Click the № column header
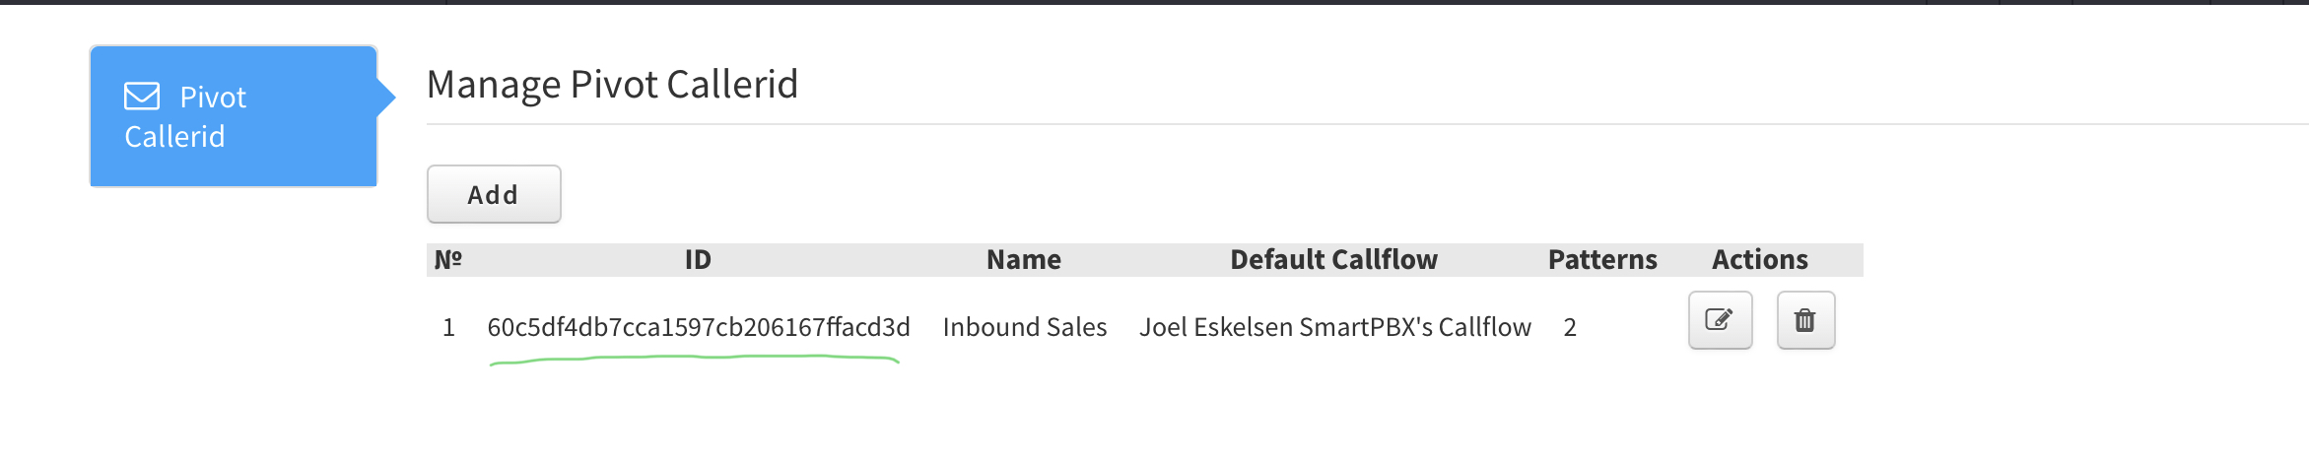This screenshot has width=2309, height=463. pyautogui.click(x=448, y=260)
